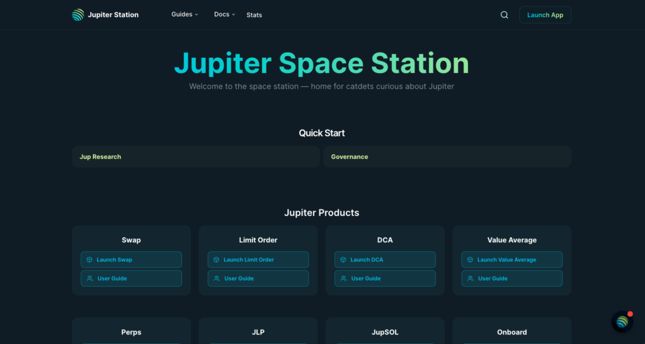The image size is (645, 344).
Task: Click the Jupiter Station brand name
Action: (113, 15)
